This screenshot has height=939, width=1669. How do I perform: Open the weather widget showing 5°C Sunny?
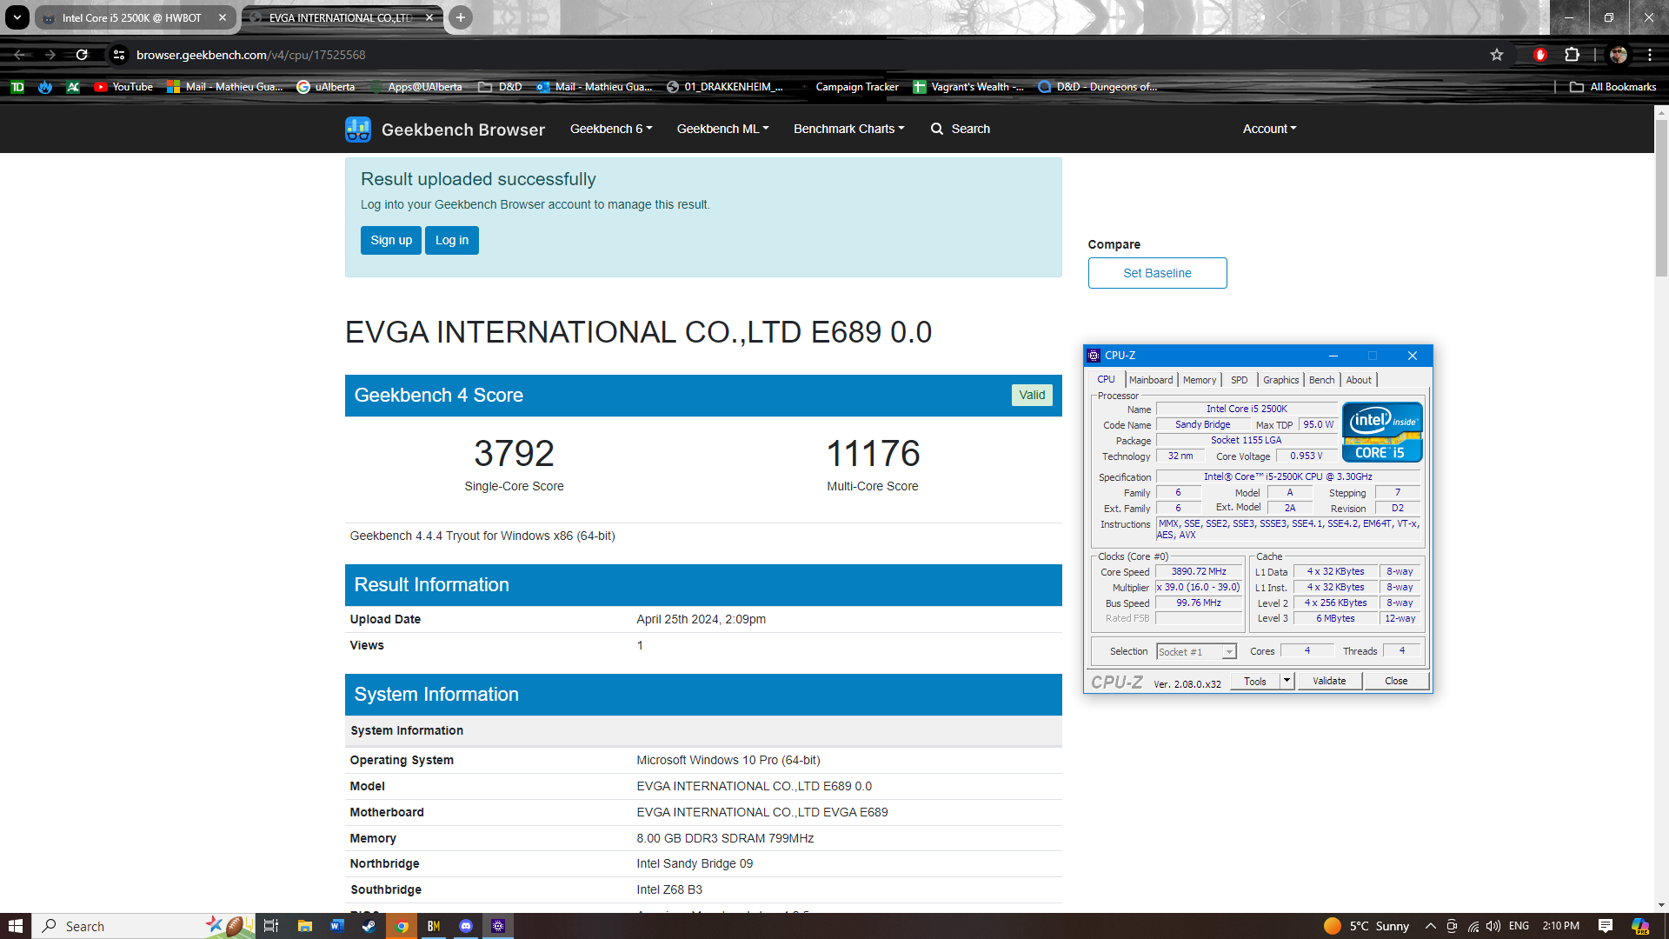coord(1366,926)
